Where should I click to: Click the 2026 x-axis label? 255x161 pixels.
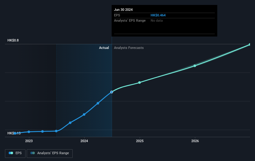(195, 141)
